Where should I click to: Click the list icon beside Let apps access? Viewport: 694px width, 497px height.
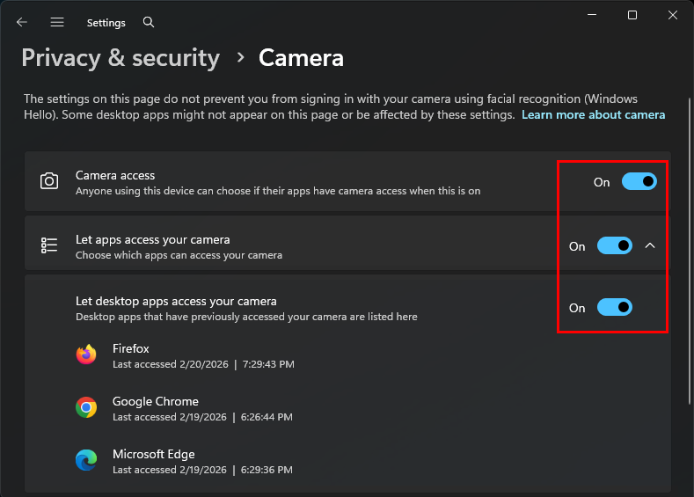49,245
